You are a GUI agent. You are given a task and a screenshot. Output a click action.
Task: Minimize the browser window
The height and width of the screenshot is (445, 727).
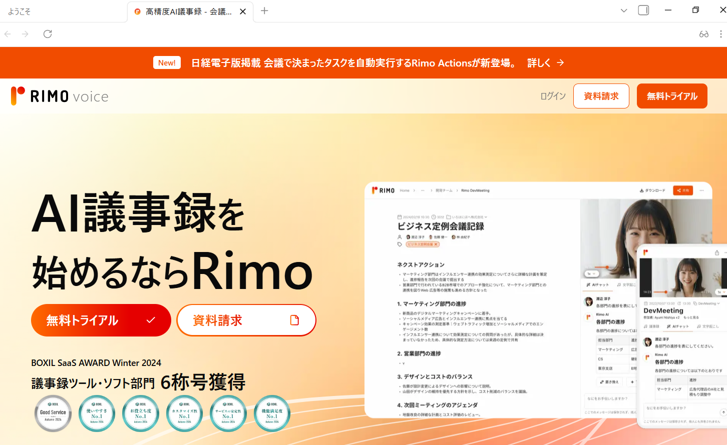pyautogui.click(x=668, y=10)
